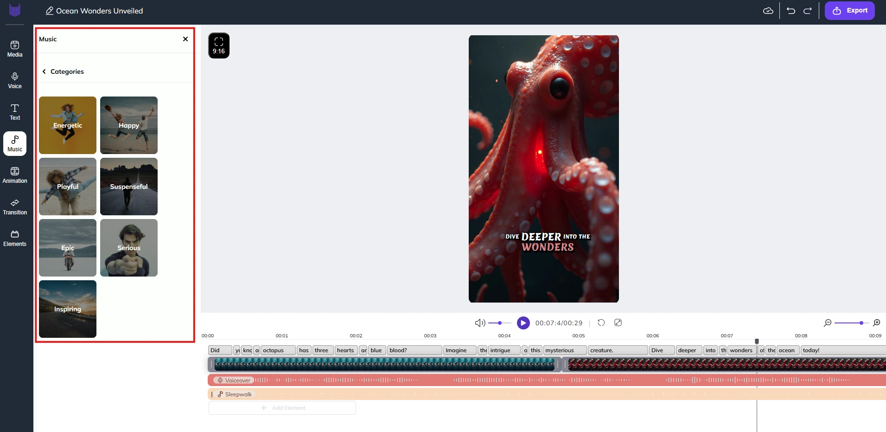Choose the Epic music category

tap(68, 248)
